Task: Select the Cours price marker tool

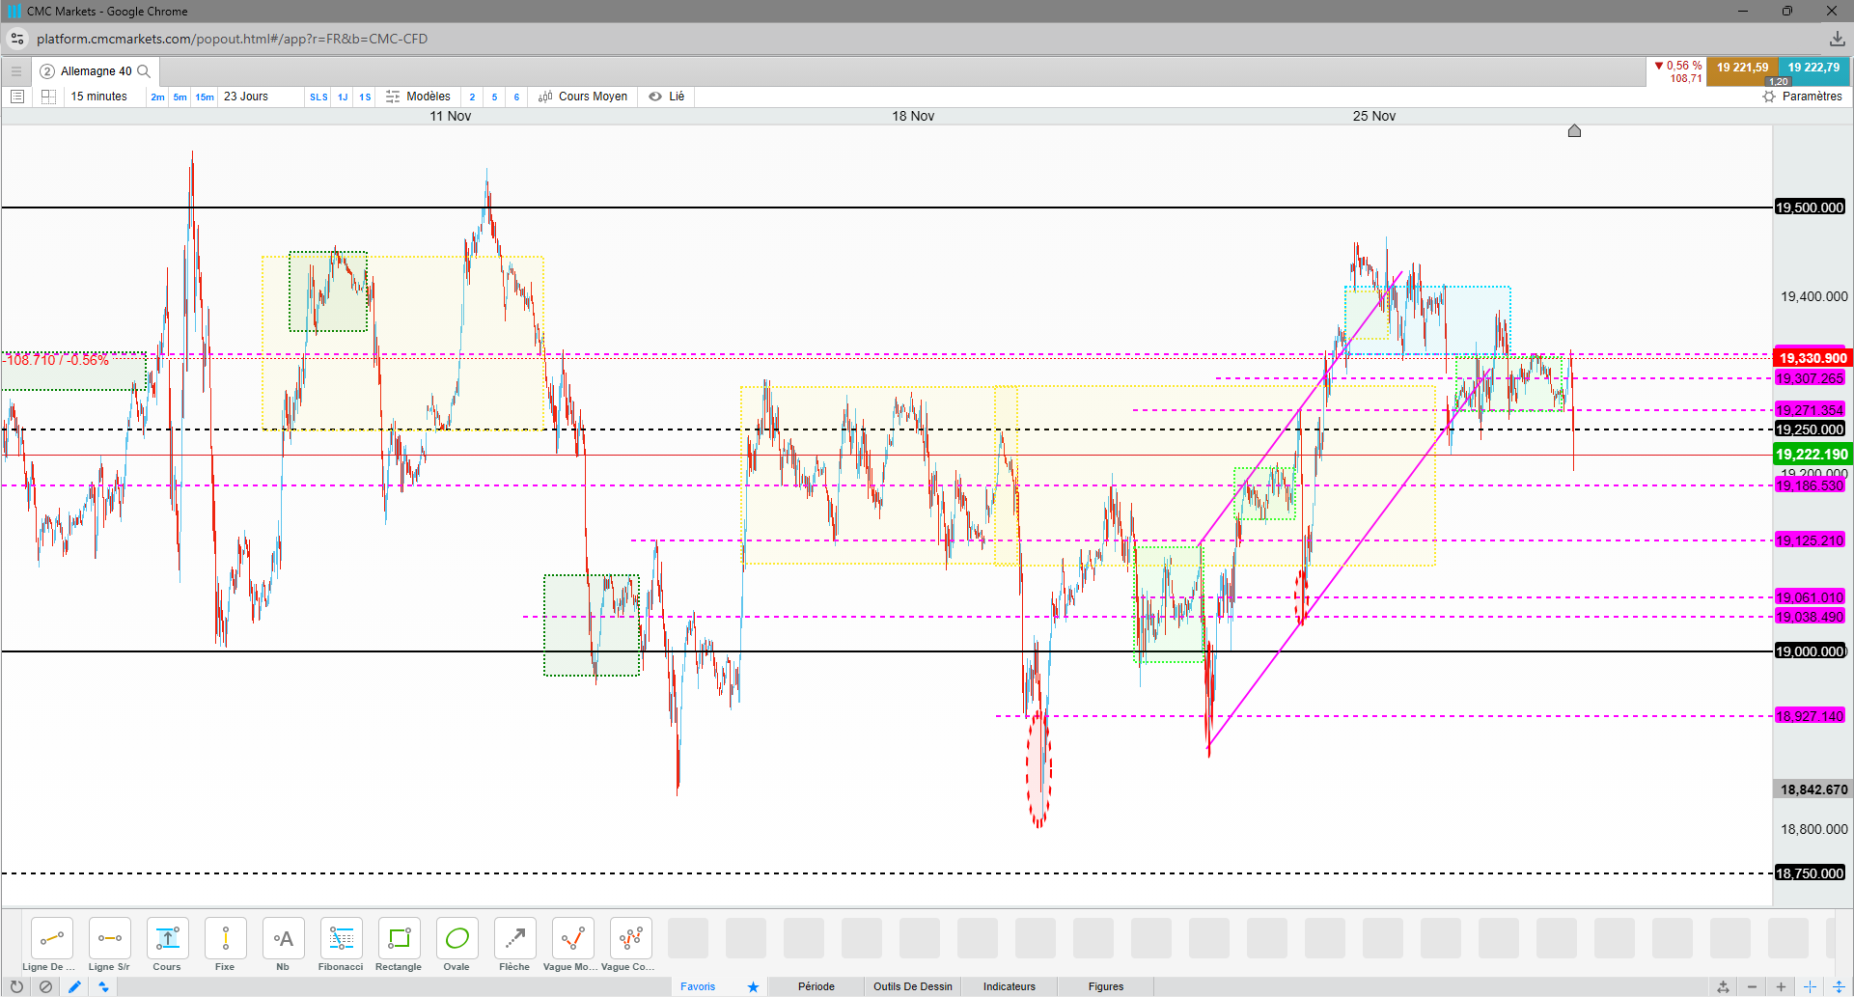Action: coord(167,938)
